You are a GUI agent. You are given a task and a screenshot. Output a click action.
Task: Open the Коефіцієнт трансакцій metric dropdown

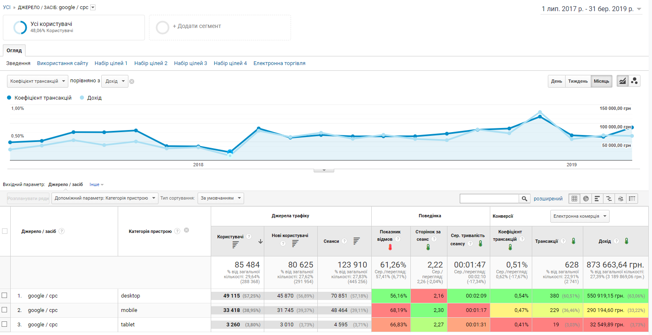[x=37, y=81]
